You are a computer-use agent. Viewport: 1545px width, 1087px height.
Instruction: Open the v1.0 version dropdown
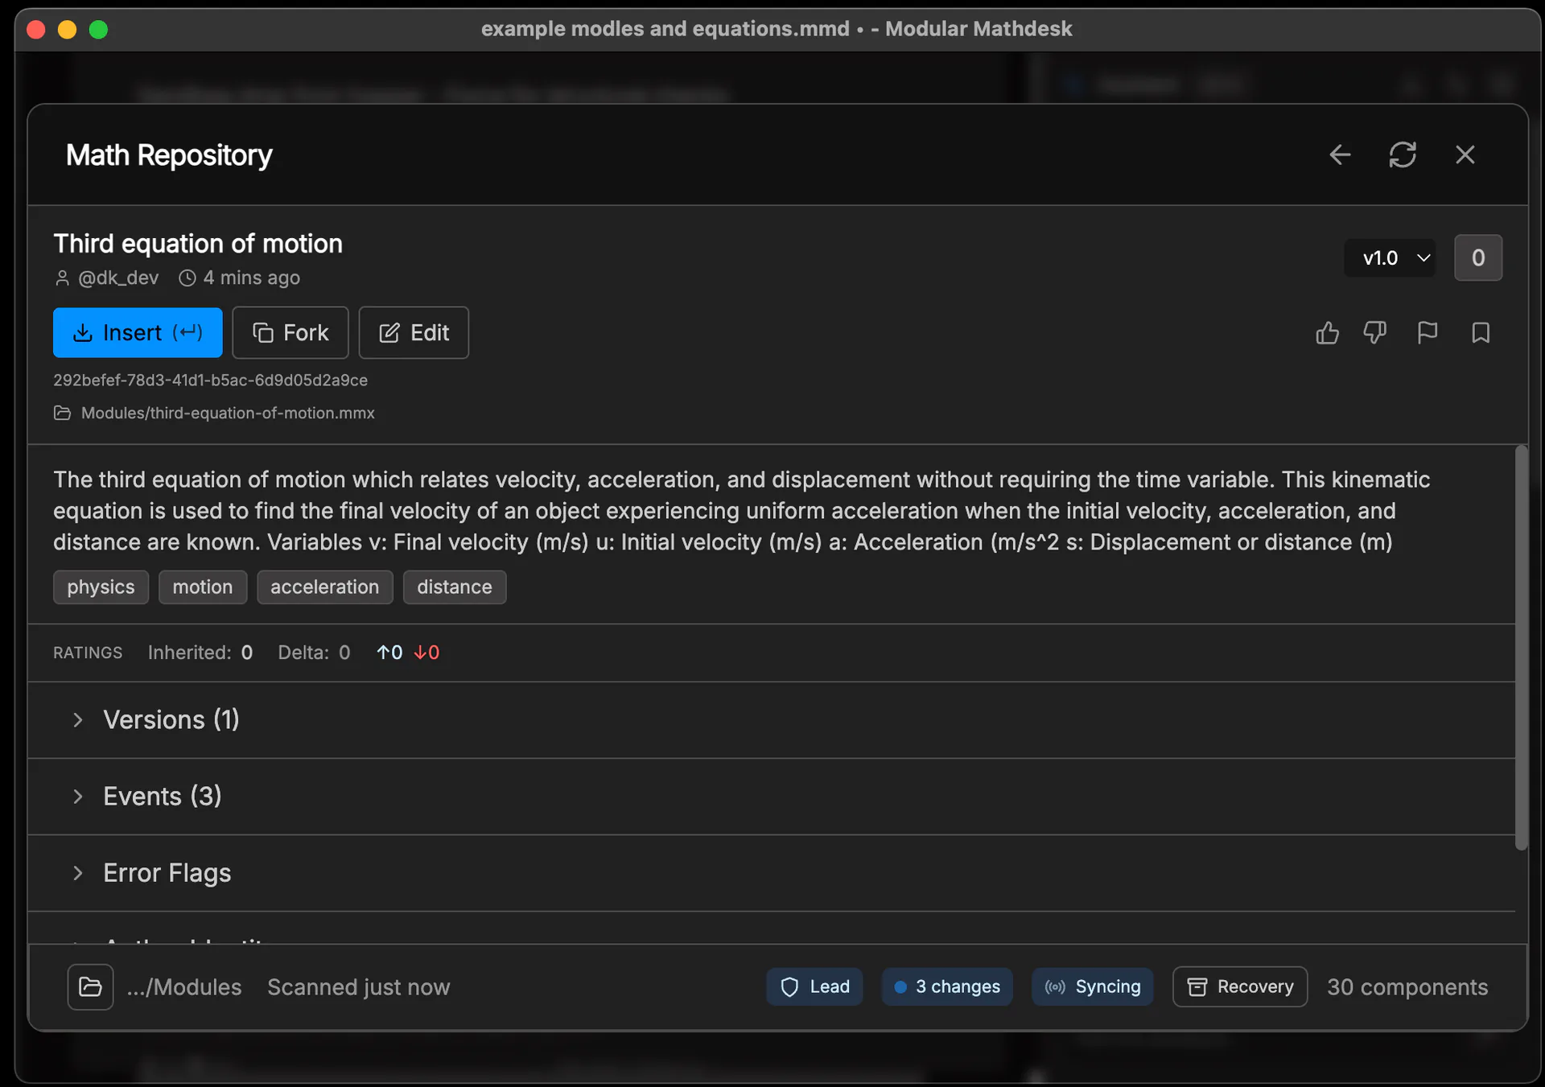[1390, 258]
